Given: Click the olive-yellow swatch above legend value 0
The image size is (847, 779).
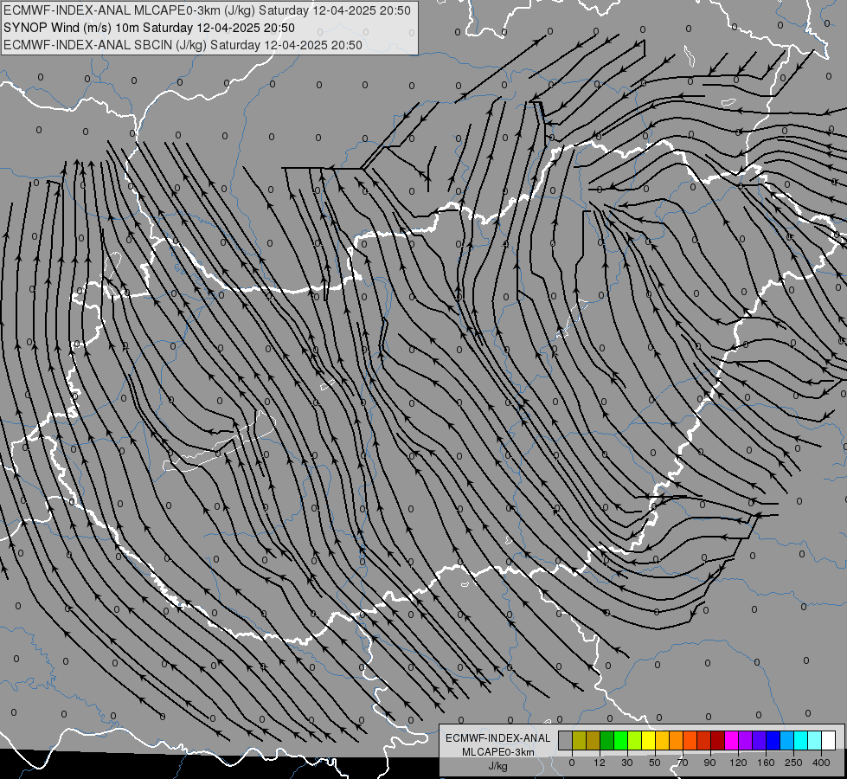Looking at the screenshot, I should [x=579, y=740].
